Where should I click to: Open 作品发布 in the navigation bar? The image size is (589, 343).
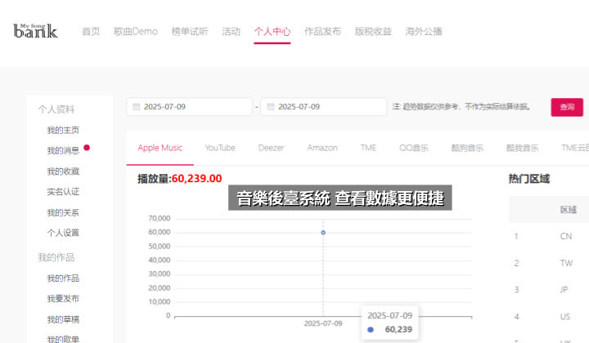pos(322,32)
